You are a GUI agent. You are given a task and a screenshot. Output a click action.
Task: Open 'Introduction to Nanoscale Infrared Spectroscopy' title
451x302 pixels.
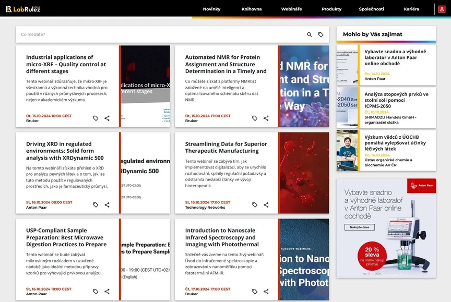click(x=222, y=237)
